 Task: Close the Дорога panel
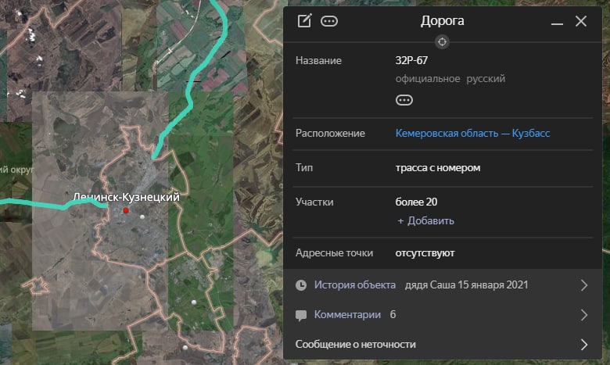point(581,21)
